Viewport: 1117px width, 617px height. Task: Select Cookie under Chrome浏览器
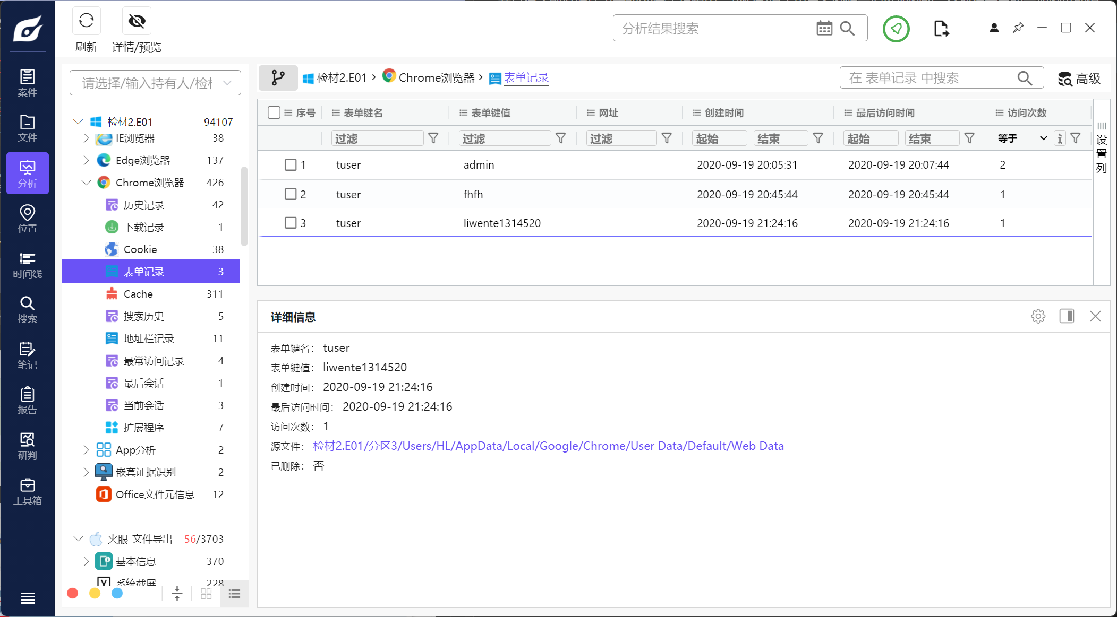[140, 249]
